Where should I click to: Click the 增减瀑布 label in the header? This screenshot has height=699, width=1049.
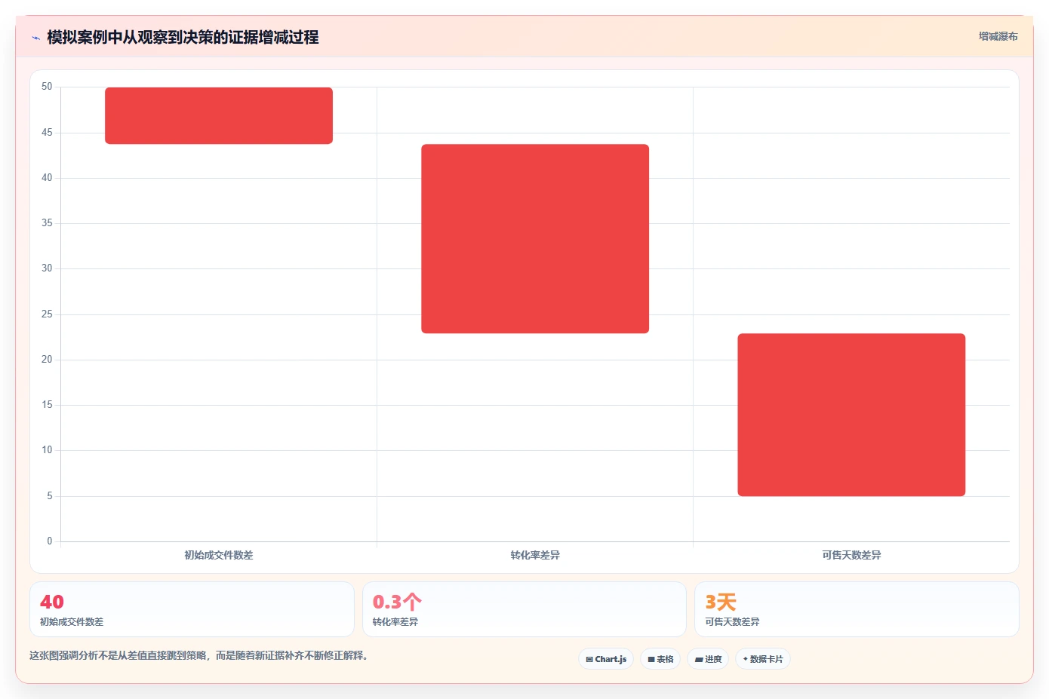click(998, 36)
